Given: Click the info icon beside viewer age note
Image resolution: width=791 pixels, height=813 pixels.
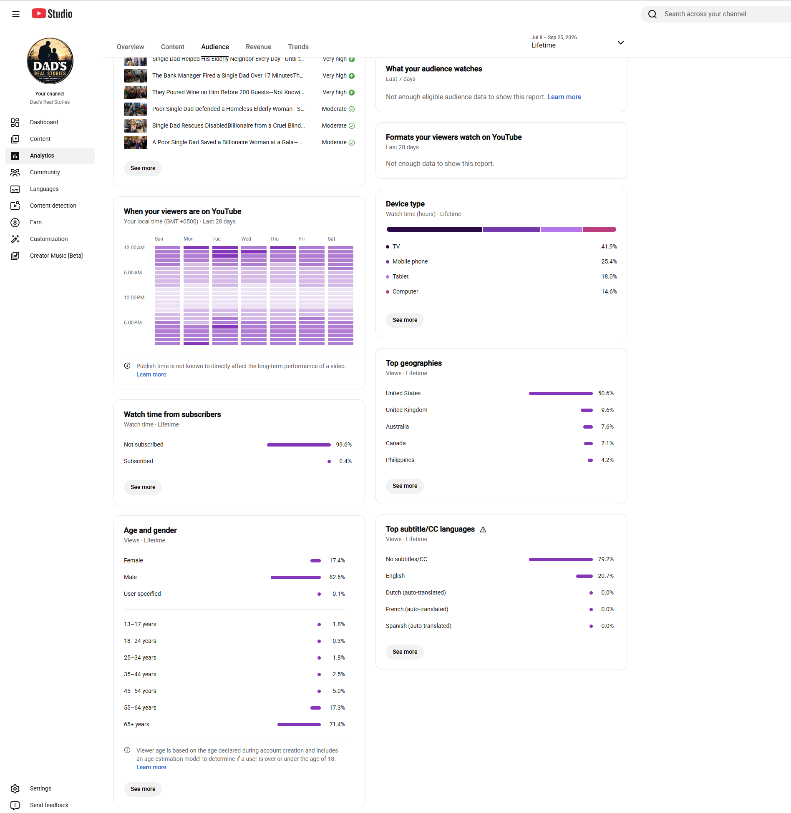Looking at the screenshot, I should pos(127,750).
